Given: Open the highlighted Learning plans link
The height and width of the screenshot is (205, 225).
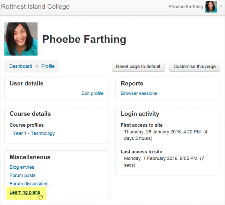Looking at the screenshot, I should (x=25, y=192).
